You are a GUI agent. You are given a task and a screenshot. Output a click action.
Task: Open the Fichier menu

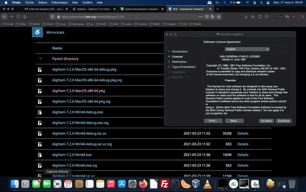coord(30,2)
